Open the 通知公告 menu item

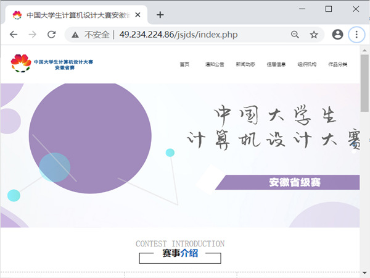[215, 64]
